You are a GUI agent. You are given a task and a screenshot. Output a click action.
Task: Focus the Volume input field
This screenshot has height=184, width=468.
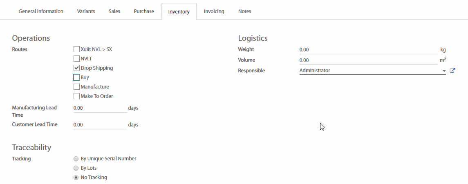click(368, 60)
